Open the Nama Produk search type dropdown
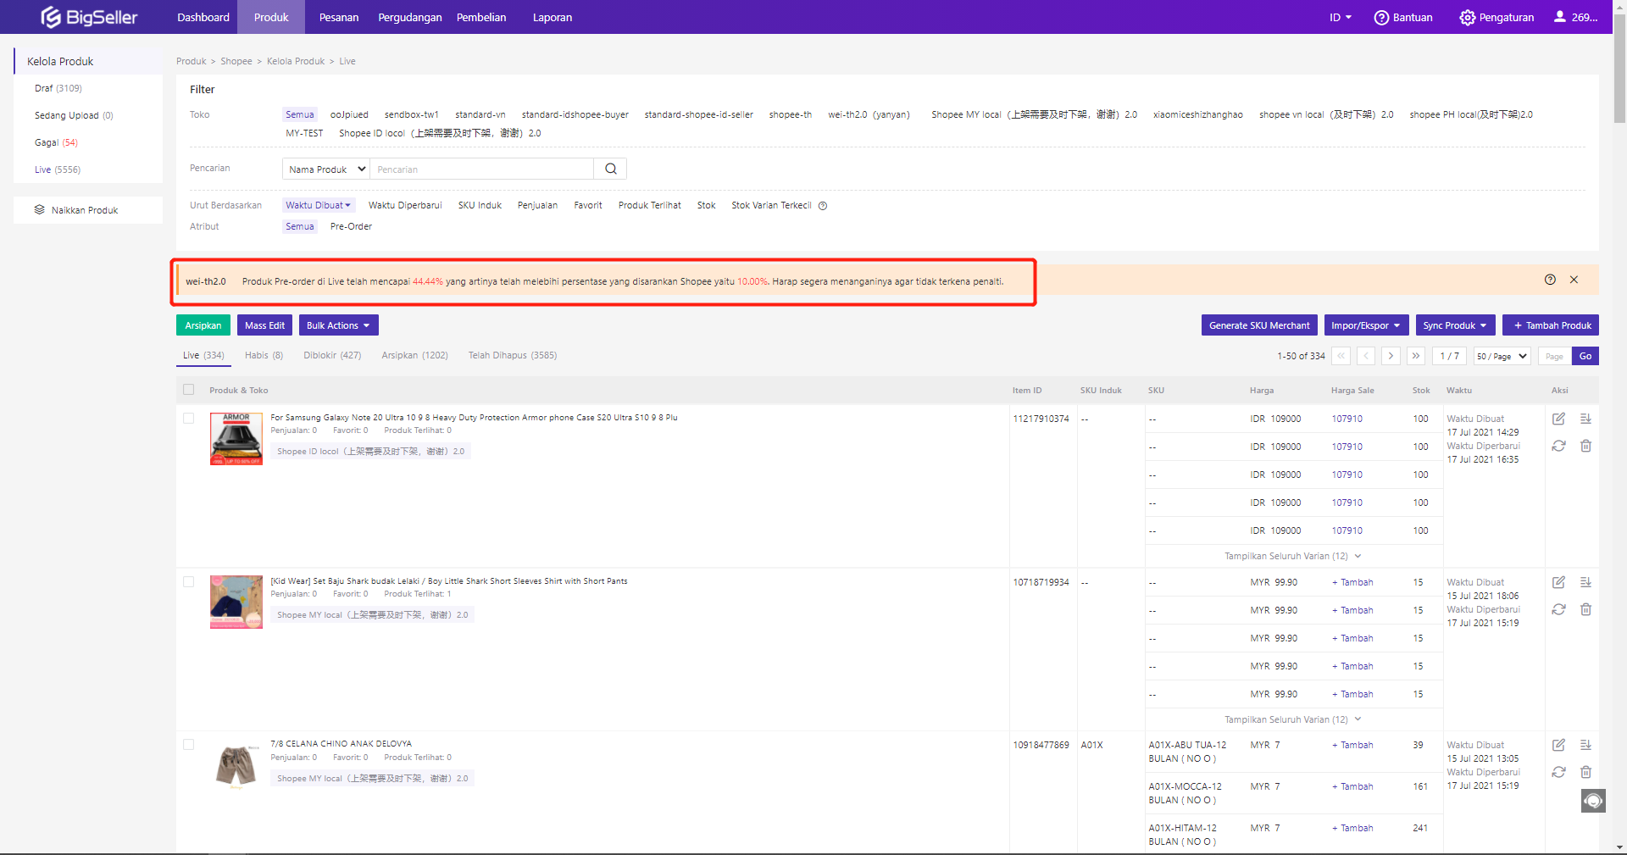Screen dimensions: 1627x855 pyautogui.click(x=326, y=169)
